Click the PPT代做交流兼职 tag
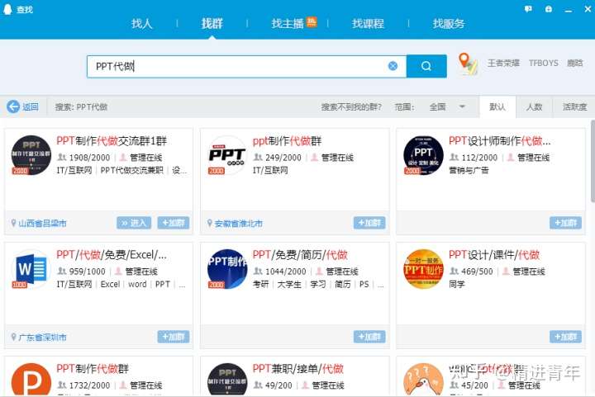The height and width of the screenshot is (397, 595). [x=131, y=171]
